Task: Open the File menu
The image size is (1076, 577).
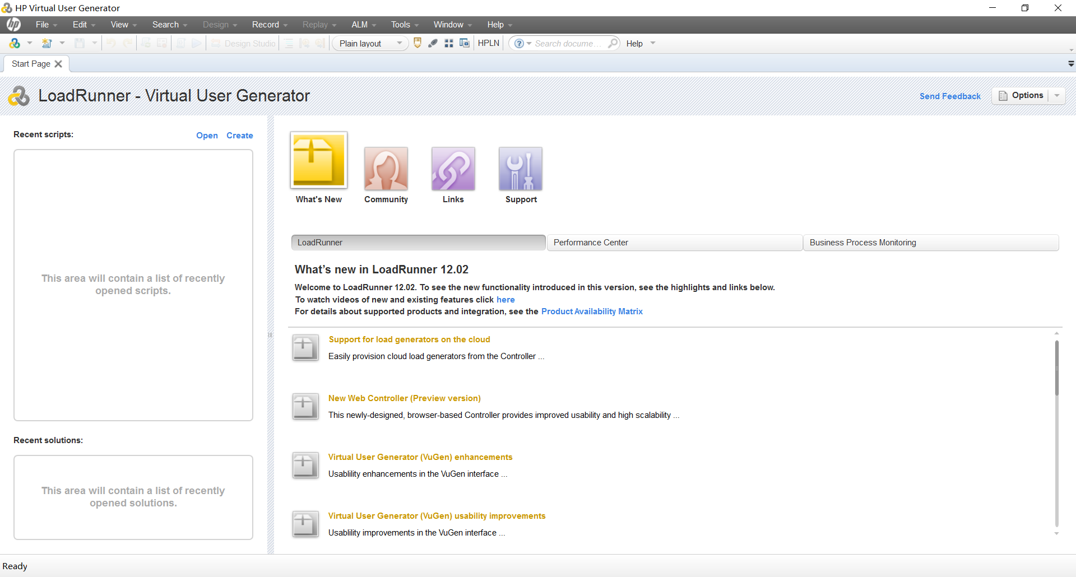Action: (47, 25)
